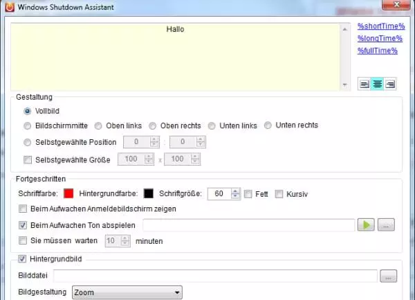Insert the %fullTime% placeholder

[378, 51]
